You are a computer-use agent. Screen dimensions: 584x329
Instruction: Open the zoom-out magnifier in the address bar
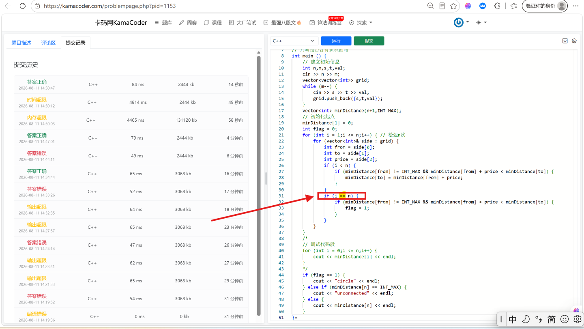click(x=430, y=6)
